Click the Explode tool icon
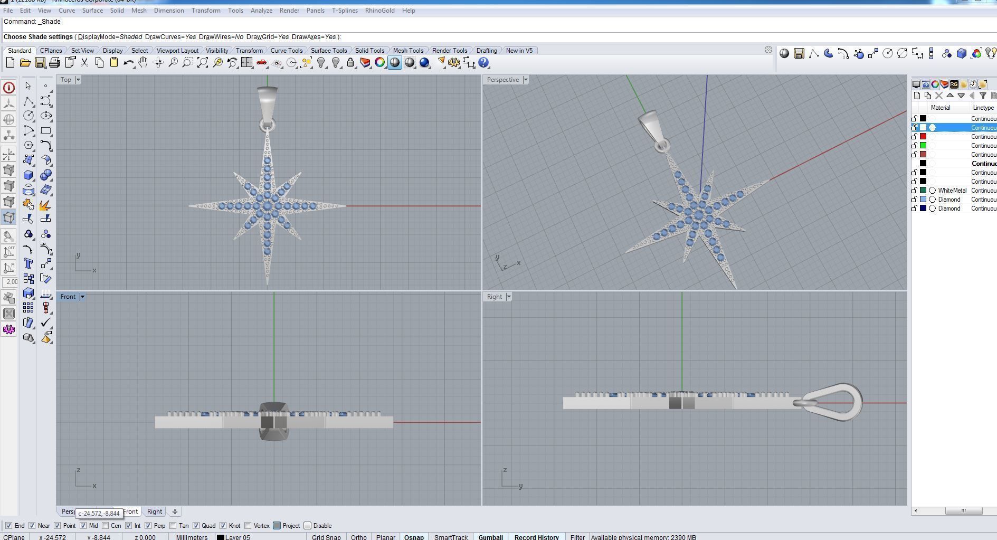Screen dimensions: 997x540 pos(45,204)
